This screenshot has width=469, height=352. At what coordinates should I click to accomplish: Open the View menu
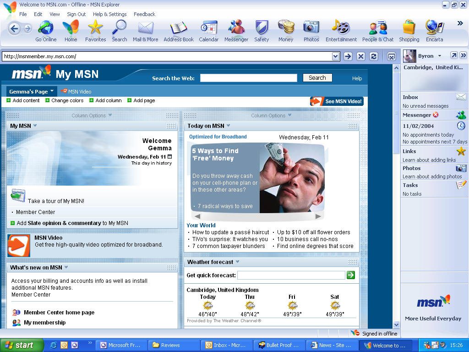click(x=55, y=14)
